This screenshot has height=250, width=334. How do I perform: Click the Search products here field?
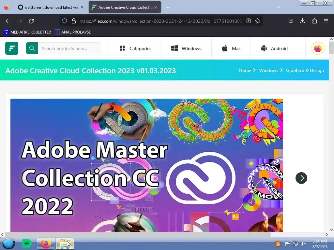69,49
